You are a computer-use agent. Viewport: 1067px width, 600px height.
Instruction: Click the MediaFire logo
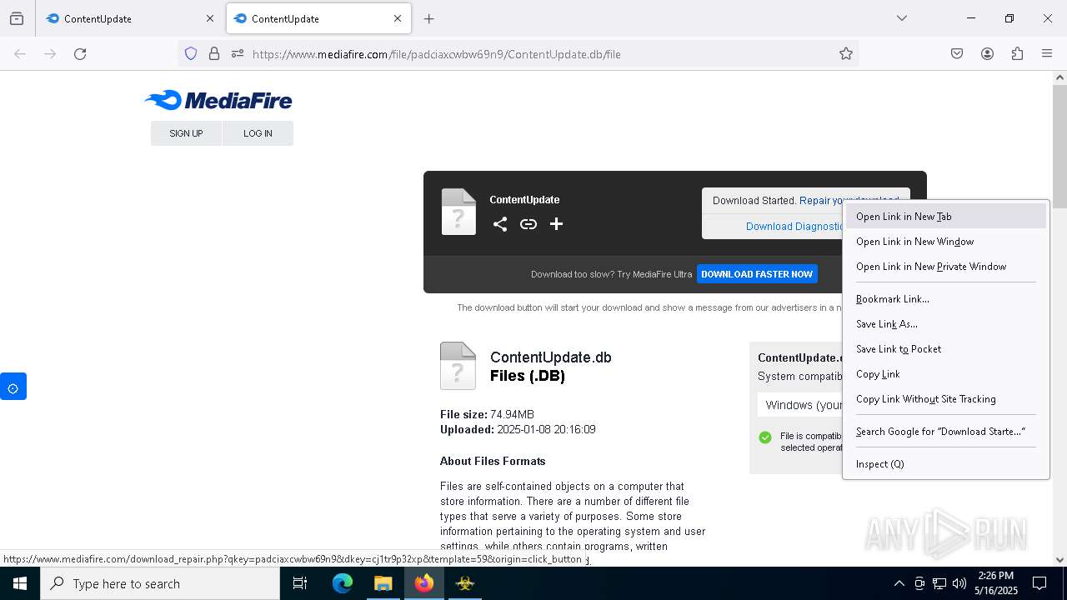(x=218, y=100)
